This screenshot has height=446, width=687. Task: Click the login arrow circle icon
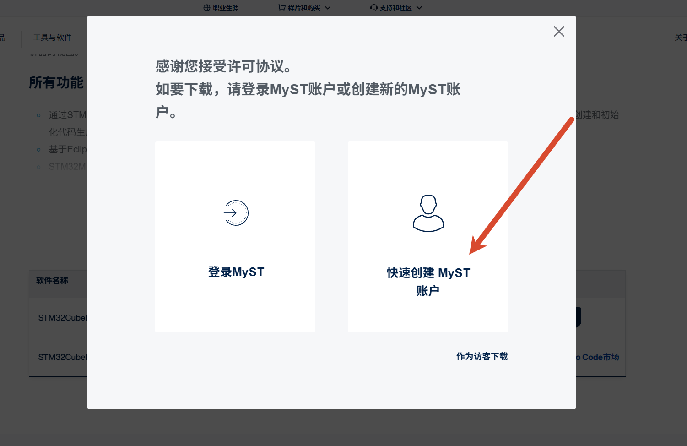tap(236, 213)
